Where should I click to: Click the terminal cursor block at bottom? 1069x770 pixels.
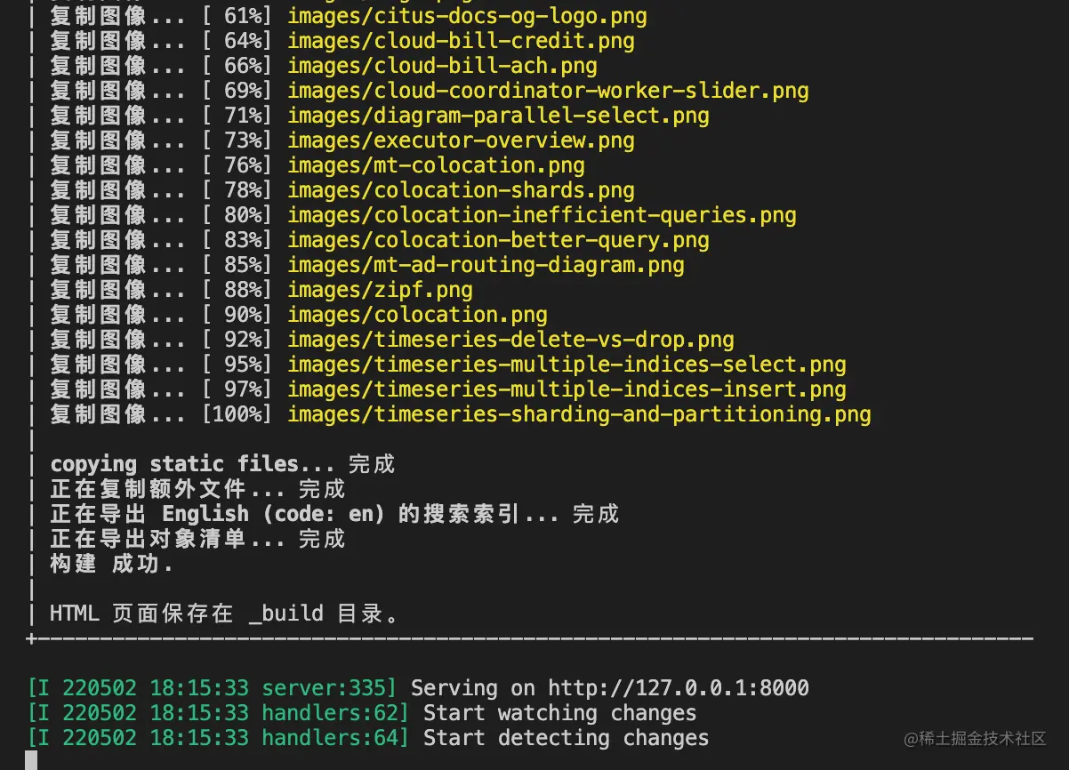[31, 761]
